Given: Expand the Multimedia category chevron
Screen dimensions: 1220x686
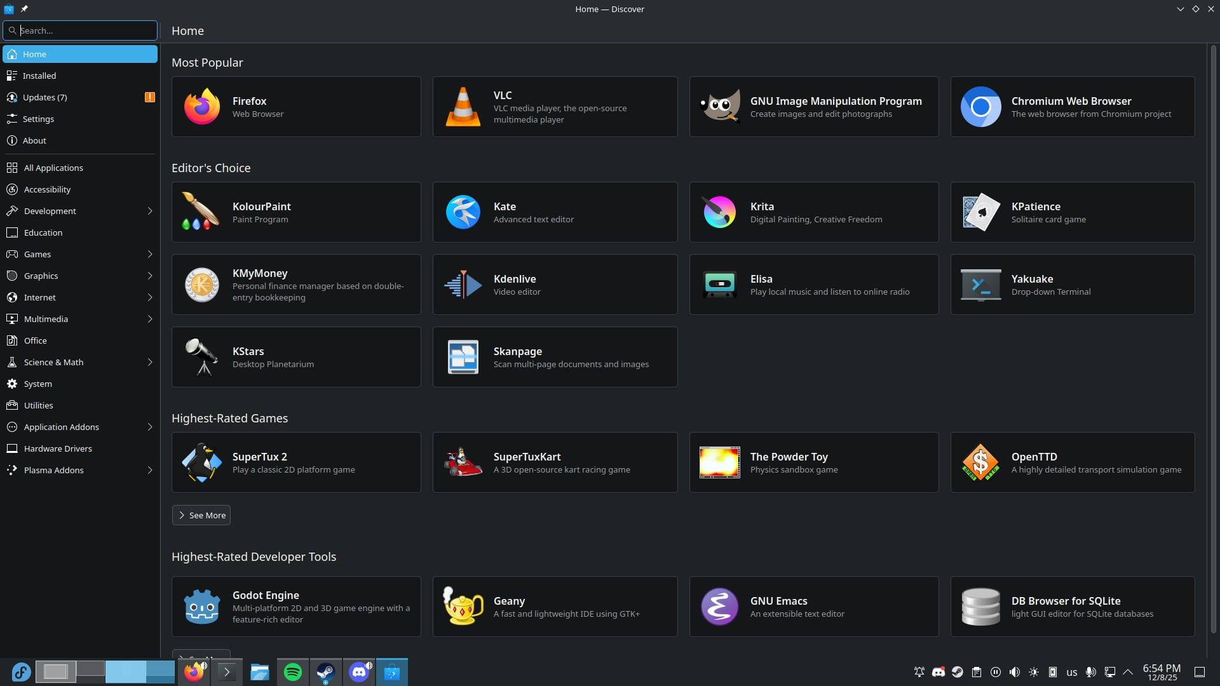Looking at the screenshot, I should click(150, 319).
